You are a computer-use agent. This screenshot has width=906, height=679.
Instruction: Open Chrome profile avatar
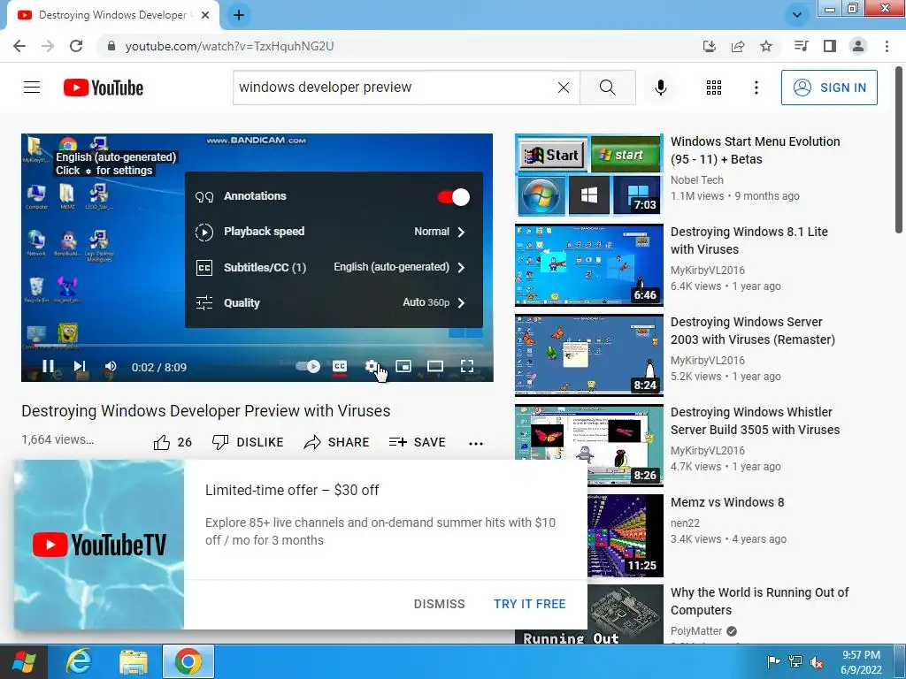coord(858,46)
